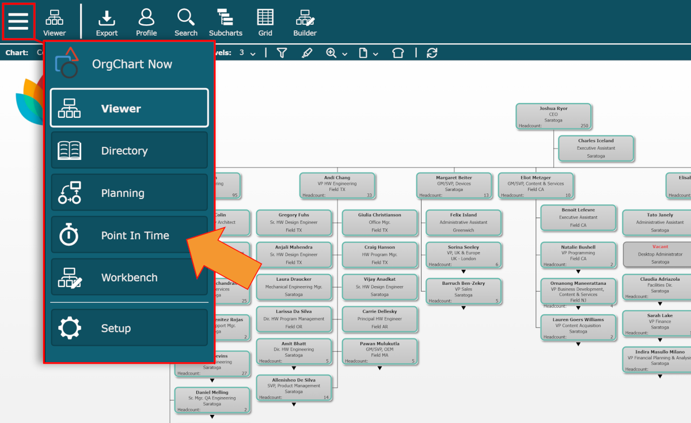The width and height of the screenshot is (691, 423).
Task: Go to Setup in mode menu
Action: point(130,328)
